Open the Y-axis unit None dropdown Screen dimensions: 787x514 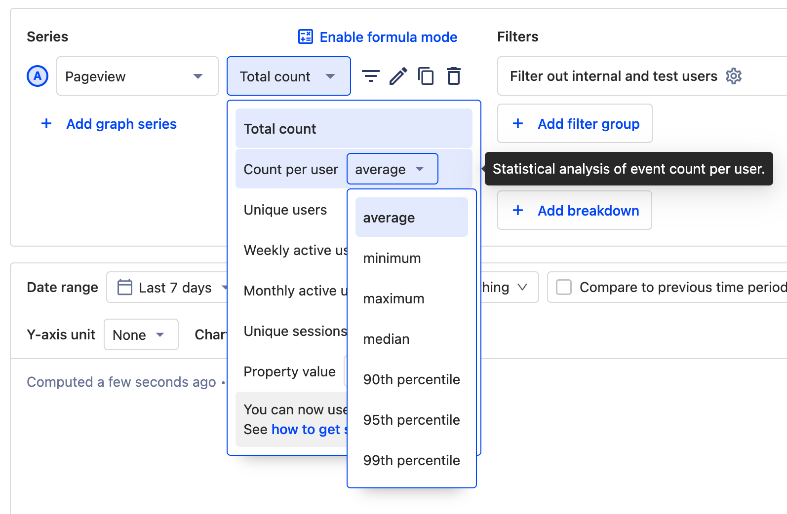(x=141, y=334)
